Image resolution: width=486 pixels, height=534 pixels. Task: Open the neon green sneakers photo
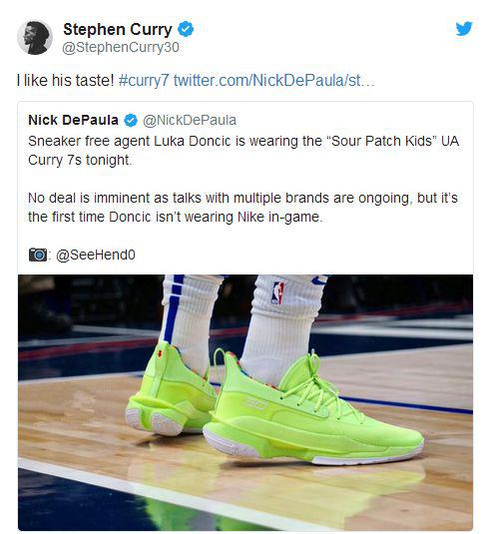(245, 402)
